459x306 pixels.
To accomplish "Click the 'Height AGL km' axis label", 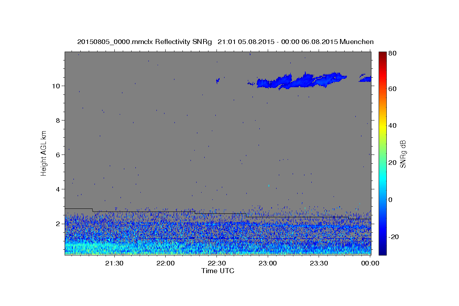I will pos(44,153).
